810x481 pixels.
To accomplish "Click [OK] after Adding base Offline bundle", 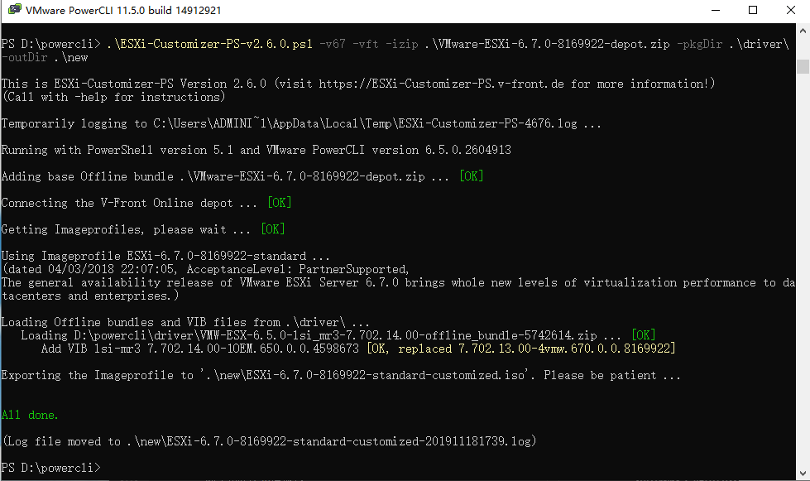I will tap(471, 176).
